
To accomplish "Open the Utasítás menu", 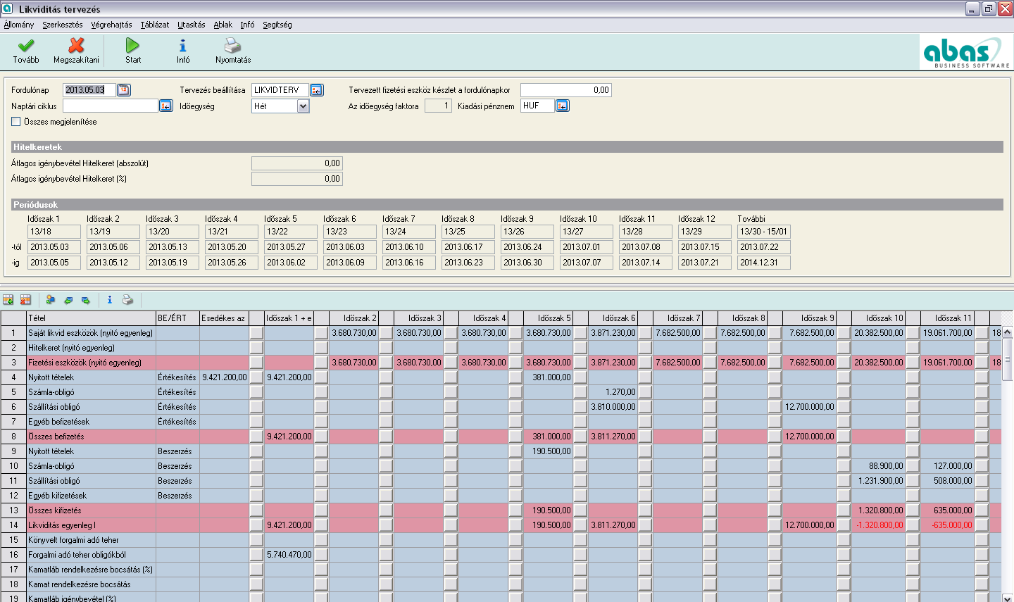I will click(x=192, y=25).
